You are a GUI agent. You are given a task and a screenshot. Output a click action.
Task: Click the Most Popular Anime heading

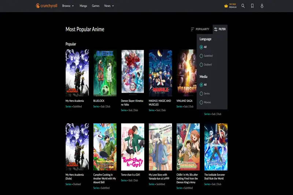pyautogui.click(x=85, y=29)
